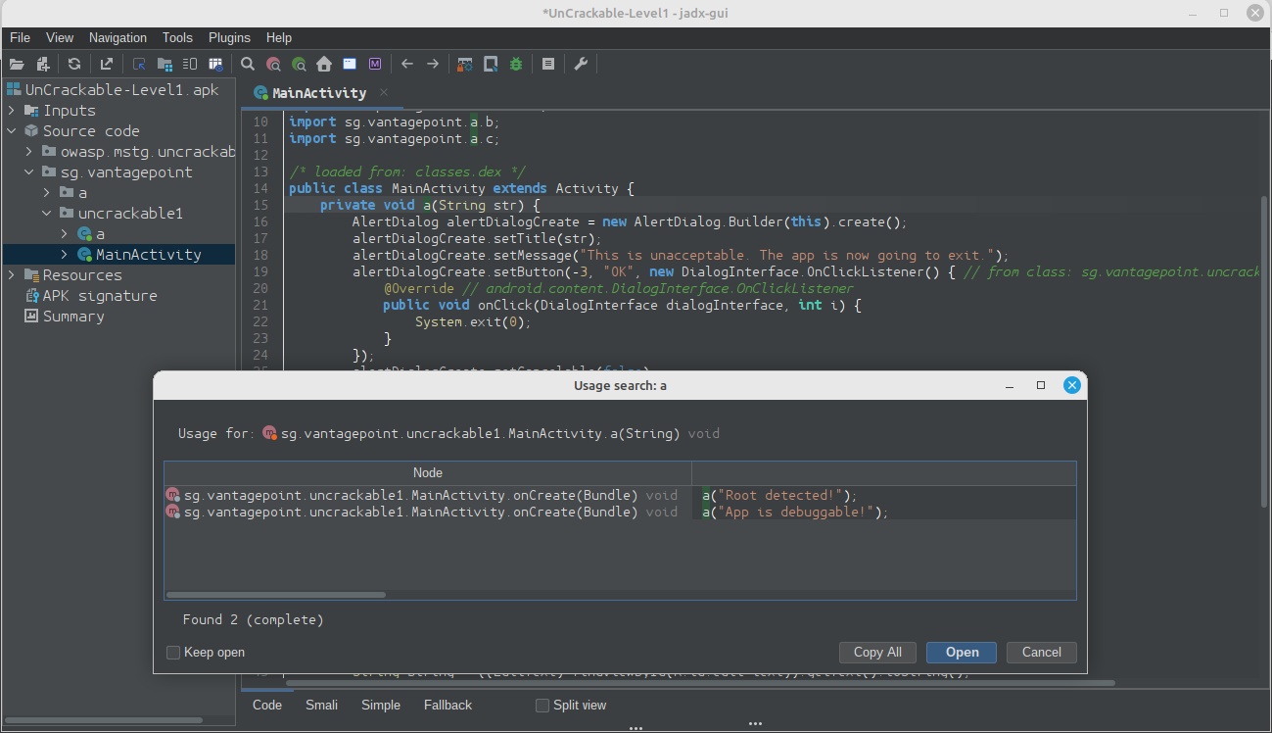Viewport: 1272px width, 733px height.
Task: Click the navigate back arrow
Action: (x=407, y=65)
